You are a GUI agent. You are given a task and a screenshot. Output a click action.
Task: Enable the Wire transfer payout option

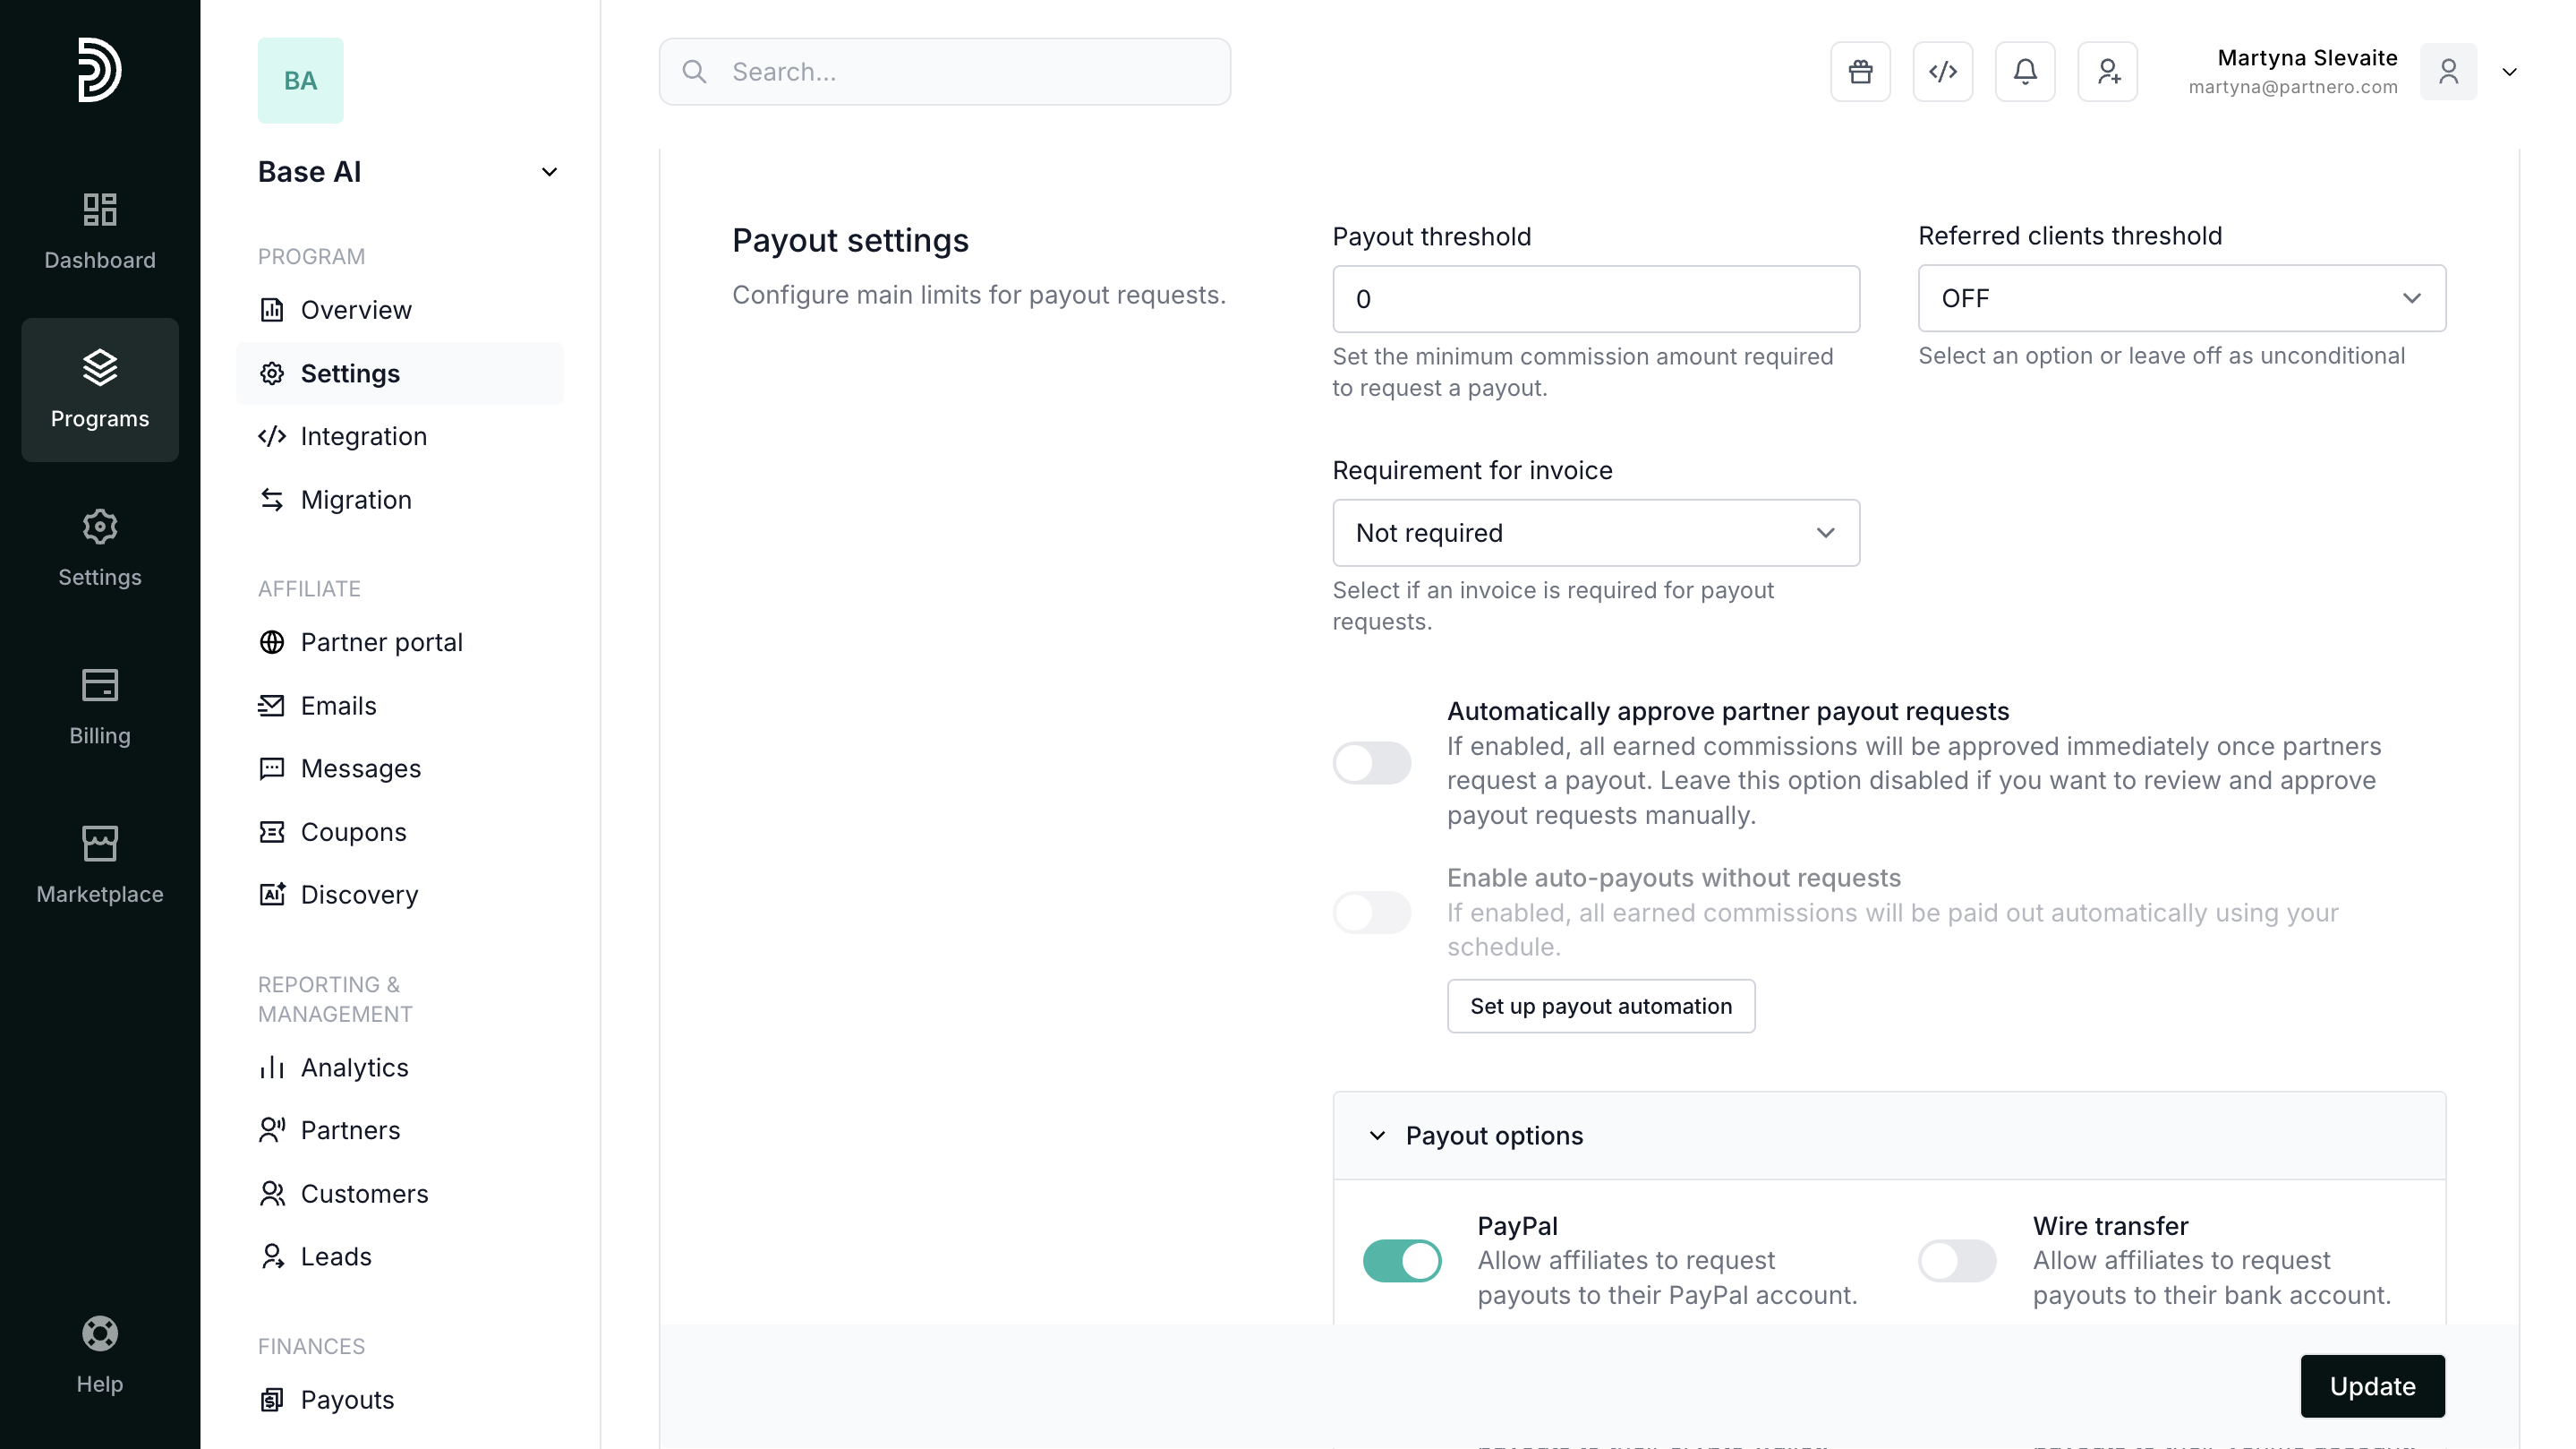coord(1956,1261)
